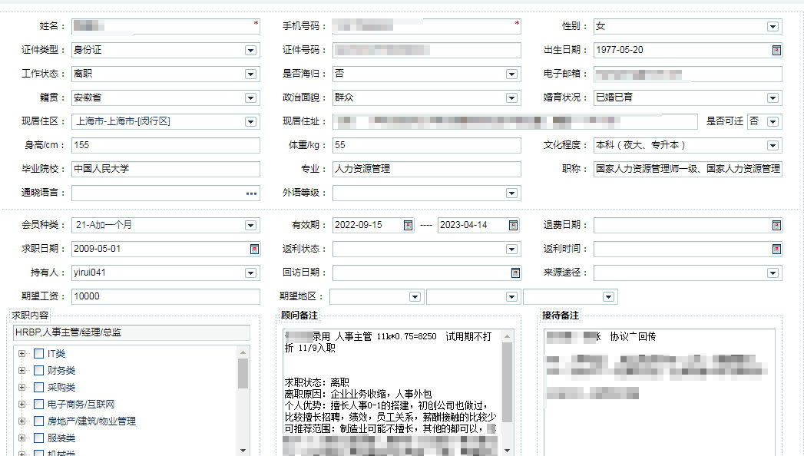Open the 外语等级 dropdown
Image resolution: width=804 pixels, height=456 pixels.
[x=511, y=193]
